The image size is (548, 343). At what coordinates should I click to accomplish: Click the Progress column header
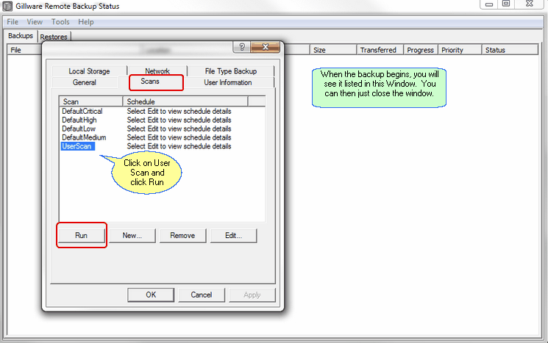pyautogui.click(x=421, y=50)
